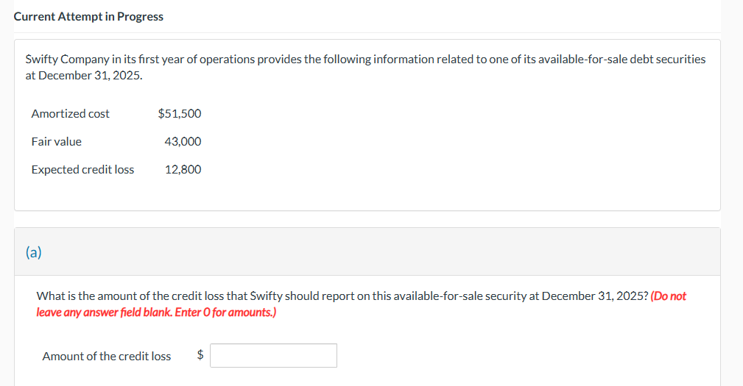
Task: Select the "Amount of the credit loss" label
Action: coord(107,356)
